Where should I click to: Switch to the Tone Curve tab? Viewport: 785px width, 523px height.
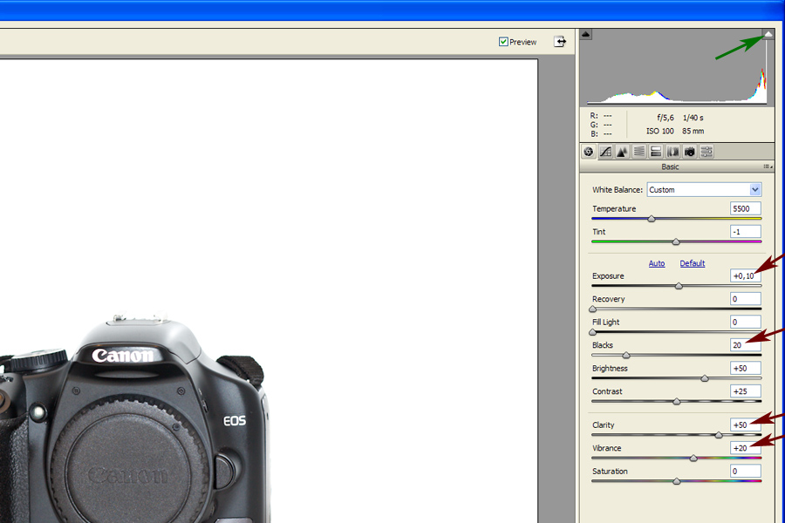click(x=606, y=152)
